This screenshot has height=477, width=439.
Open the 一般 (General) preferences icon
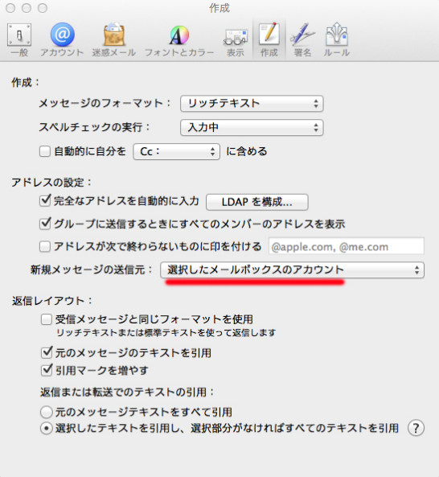(19, 39)
